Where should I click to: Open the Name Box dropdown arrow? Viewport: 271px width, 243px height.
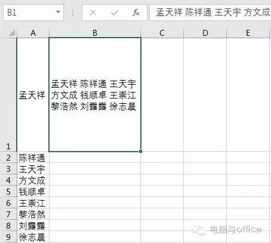coord(58,13)
